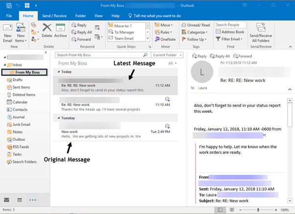Select the Sent Items folder
This screenshot has width=295, height=214.
click(21, 86)
